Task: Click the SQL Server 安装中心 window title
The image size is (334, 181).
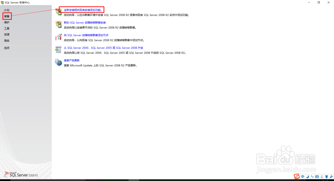Action: [17, 3]
